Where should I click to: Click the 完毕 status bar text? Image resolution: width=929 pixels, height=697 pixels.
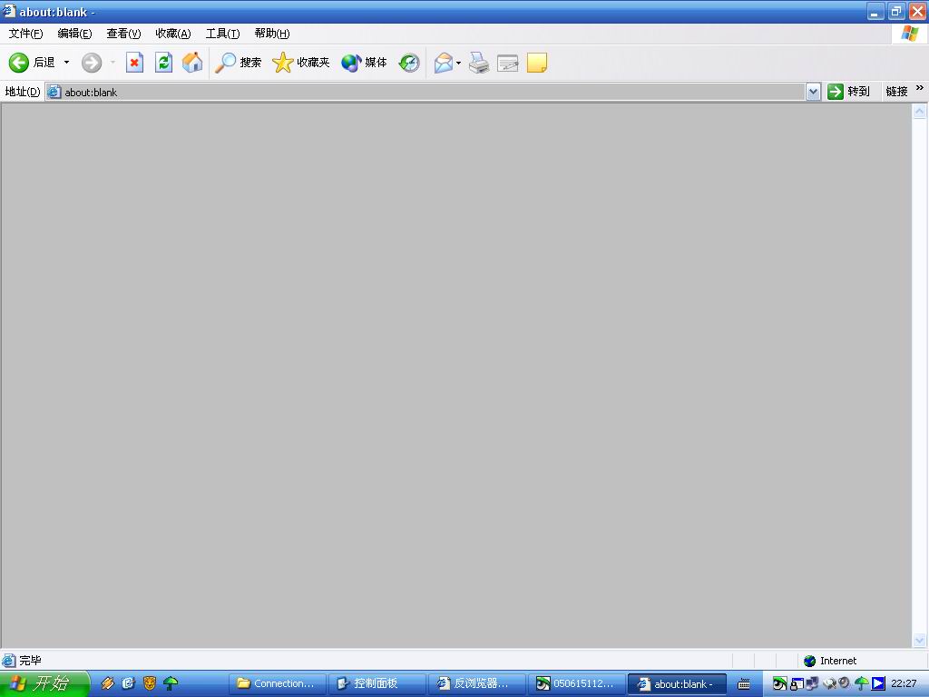(x=30, y=661)
